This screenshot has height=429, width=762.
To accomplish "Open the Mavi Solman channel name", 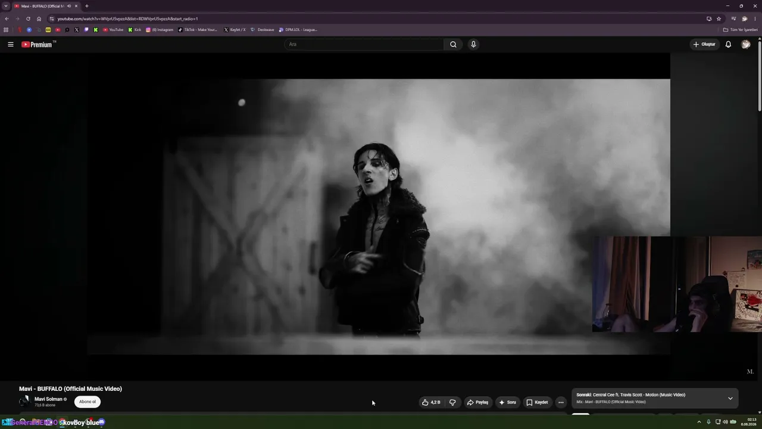I will coord(48,399).
